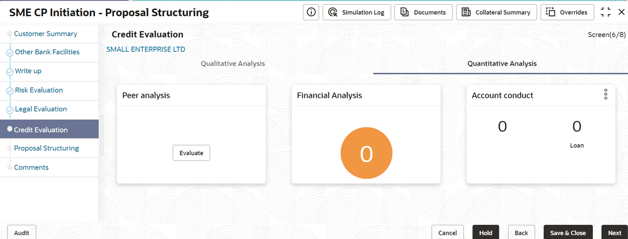The height and width of the screenshot is (239, 628).
Task: Go to Write up step
Action: pyautogui.click(x=28, y=71)
